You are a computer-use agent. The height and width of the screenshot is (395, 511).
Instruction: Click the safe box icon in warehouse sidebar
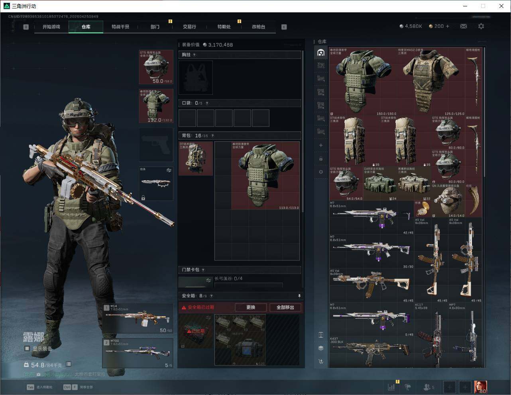[321, 335]
